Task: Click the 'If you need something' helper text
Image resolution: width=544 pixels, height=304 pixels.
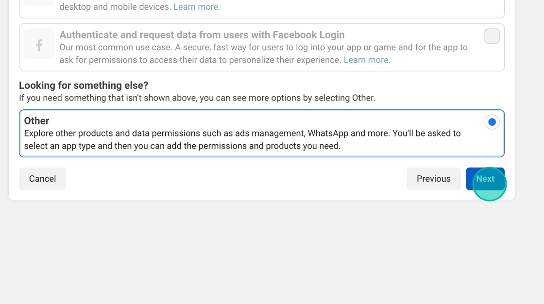Action: pos(197,98)
